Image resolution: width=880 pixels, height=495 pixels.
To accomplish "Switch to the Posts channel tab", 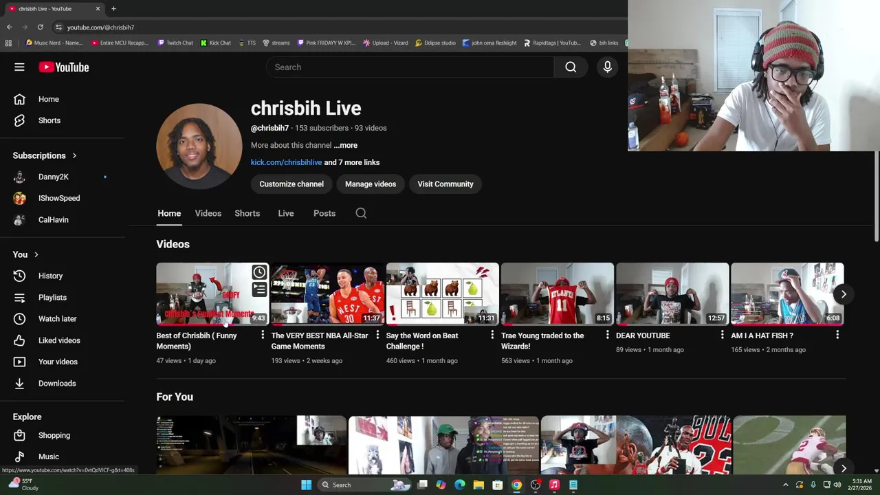I will (x=324, y=213).
